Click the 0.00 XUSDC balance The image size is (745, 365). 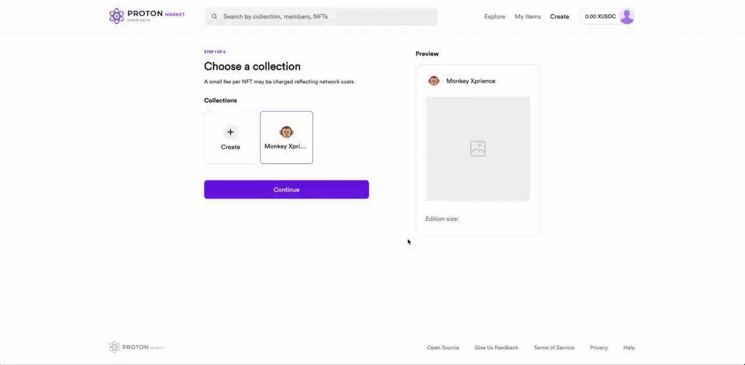pos(600,17)
